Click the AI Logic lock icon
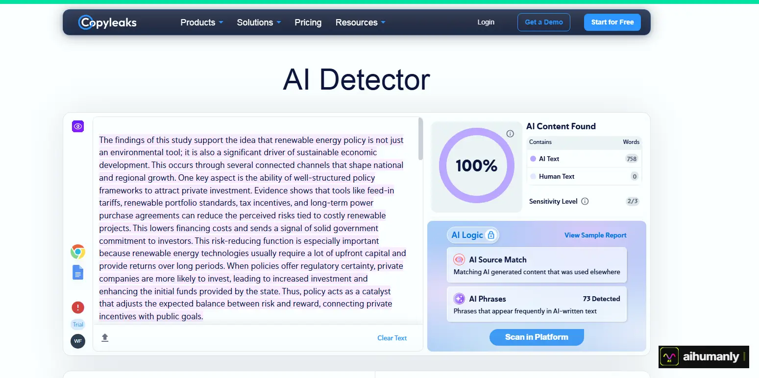The image size is (759, 378). tap(491, 235)
